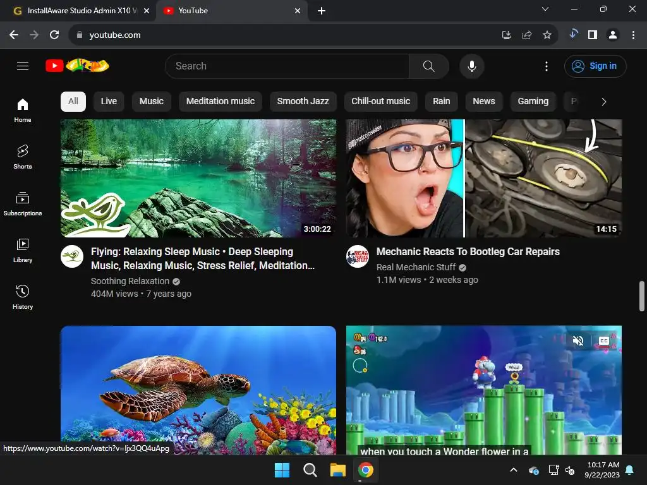Viewport: 647px width, 485px height.
Task: Open the taskbar clock and date
Action: point(602,470)
